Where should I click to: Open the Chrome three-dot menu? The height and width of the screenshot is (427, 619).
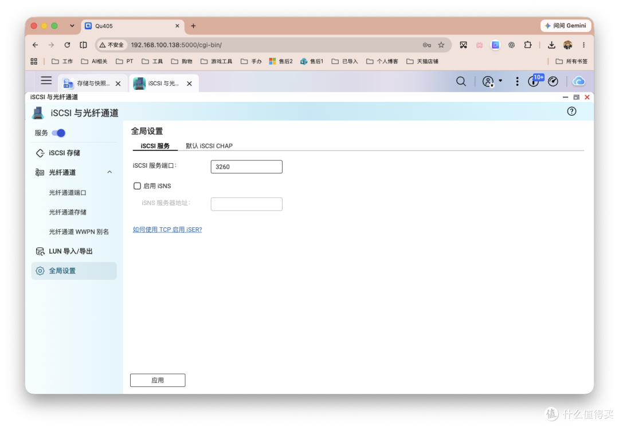point(583,45)
